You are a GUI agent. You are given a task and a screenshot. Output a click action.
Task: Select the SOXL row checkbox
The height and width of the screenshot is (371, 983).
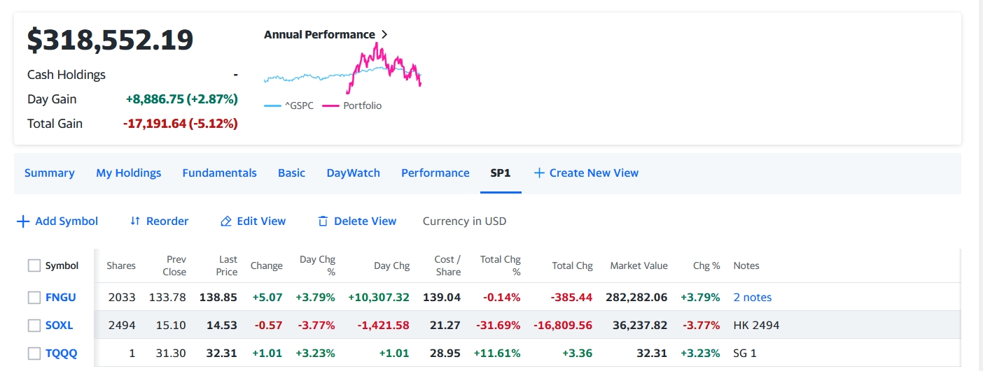(34, 326)
